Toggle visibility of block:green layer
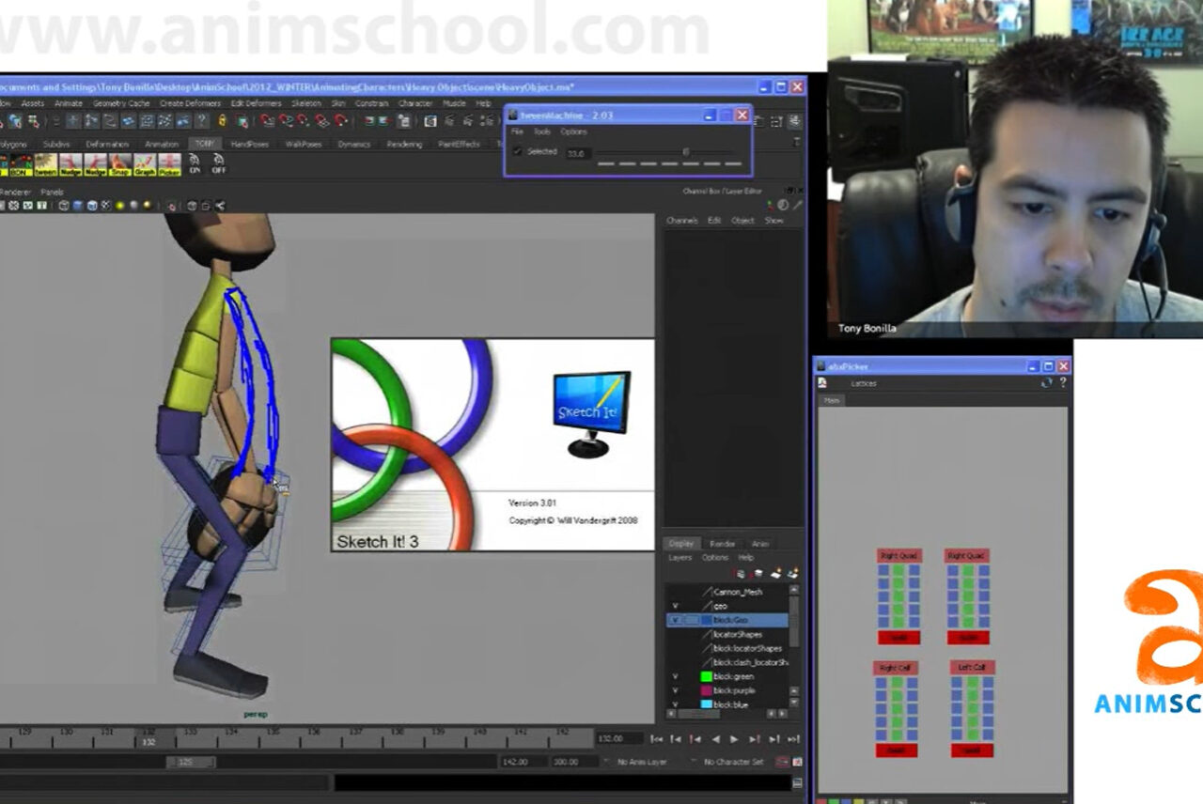This screenshot has height=804, width=1203. tap(675, 676)
